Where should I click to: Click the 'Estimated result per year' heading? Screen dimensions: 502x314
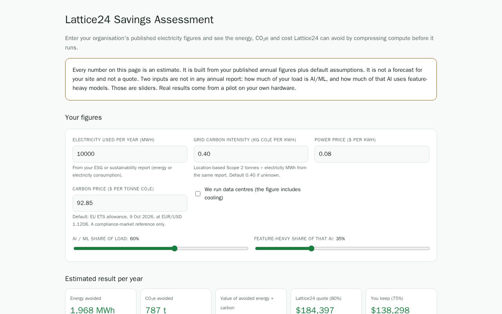[104, 279]
